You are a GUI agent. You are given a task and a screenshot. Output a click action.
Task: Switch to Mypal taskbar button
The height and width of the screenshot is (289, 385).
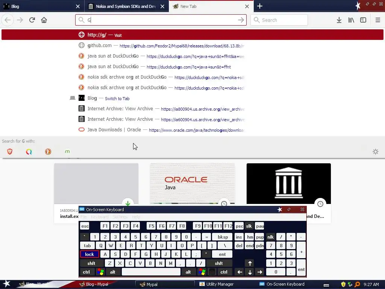165,284
